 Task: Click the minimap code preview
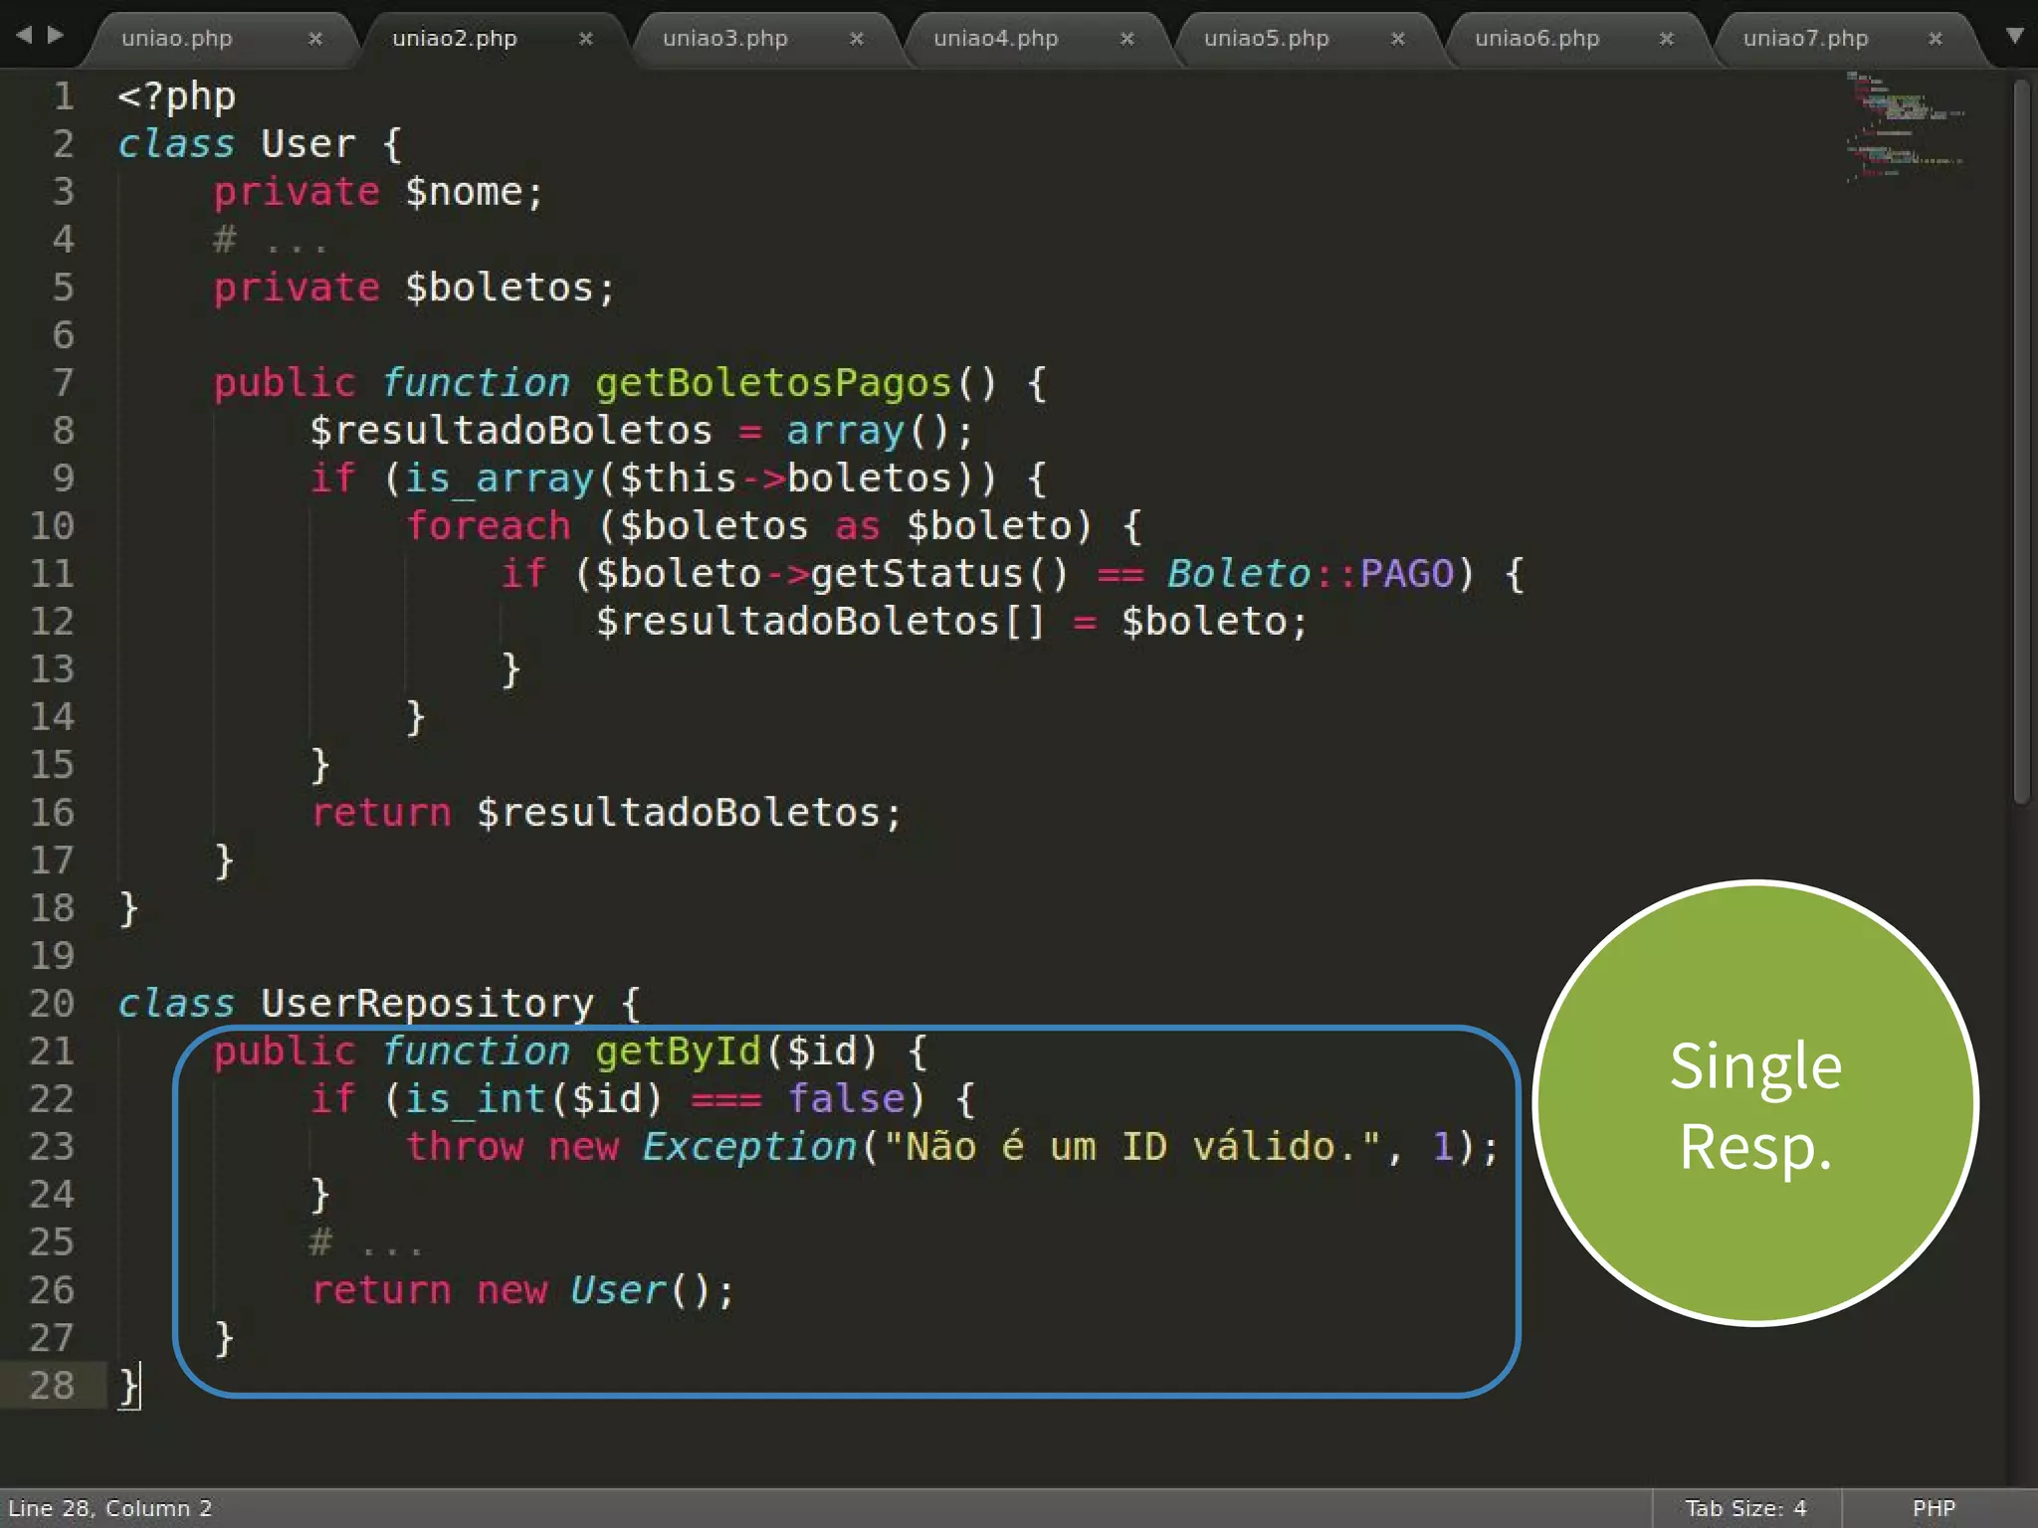coord(1903,124)
